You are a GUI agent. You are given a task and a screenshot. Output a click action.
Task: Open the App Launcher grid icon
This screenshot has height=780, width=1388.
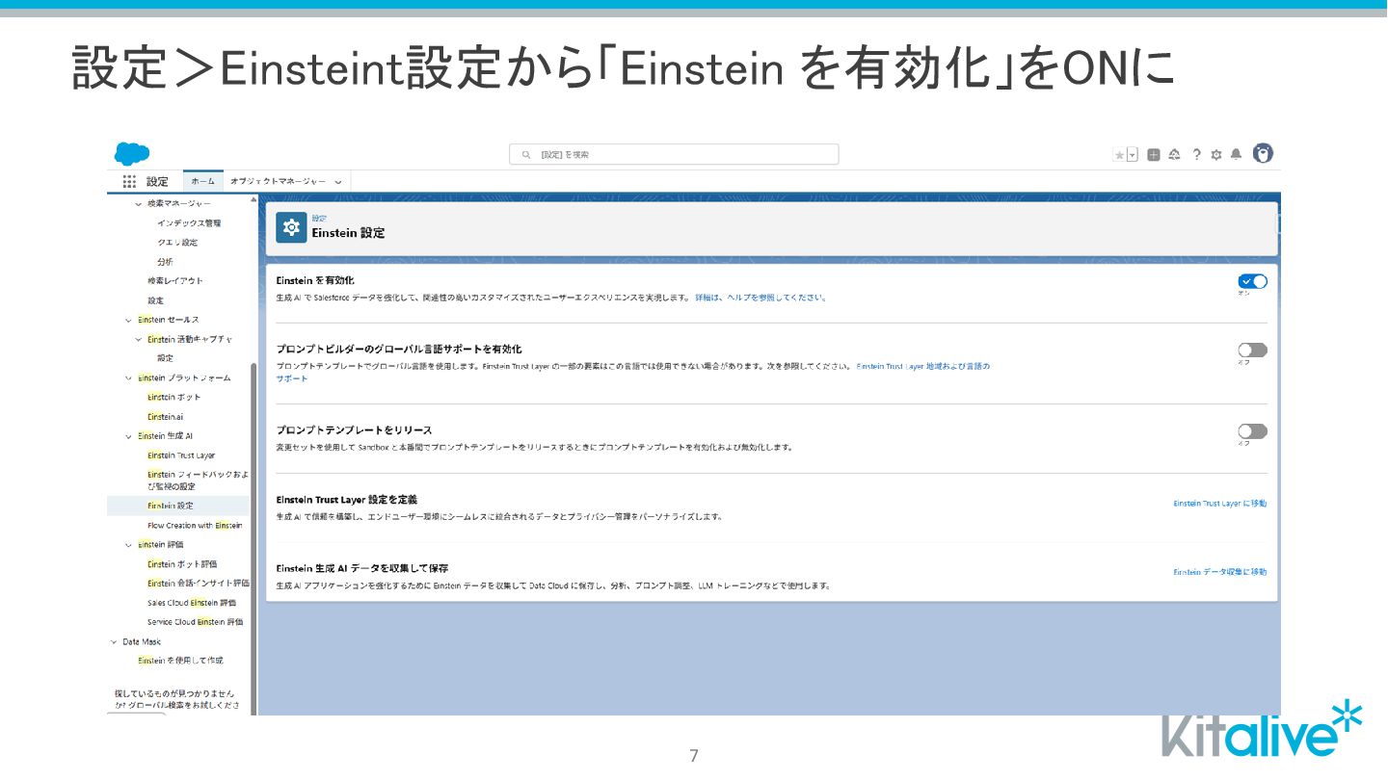pyautogui.click(x=129, y=181)
